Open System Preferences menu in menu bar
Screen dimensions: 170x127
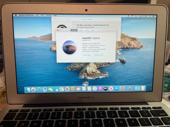click(x=26, y=15)
